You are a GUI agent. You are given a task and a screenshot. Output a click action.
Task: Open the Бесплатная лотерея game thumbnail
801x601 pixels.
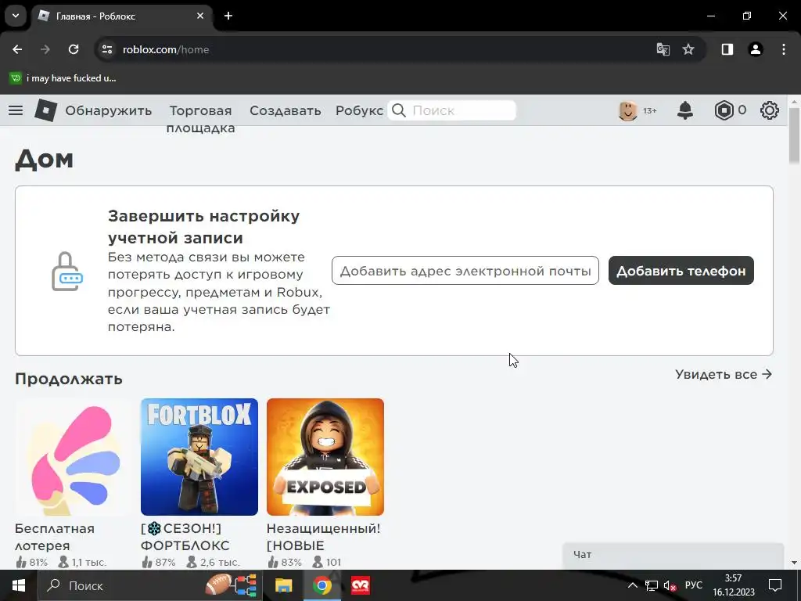pos(74,457)
